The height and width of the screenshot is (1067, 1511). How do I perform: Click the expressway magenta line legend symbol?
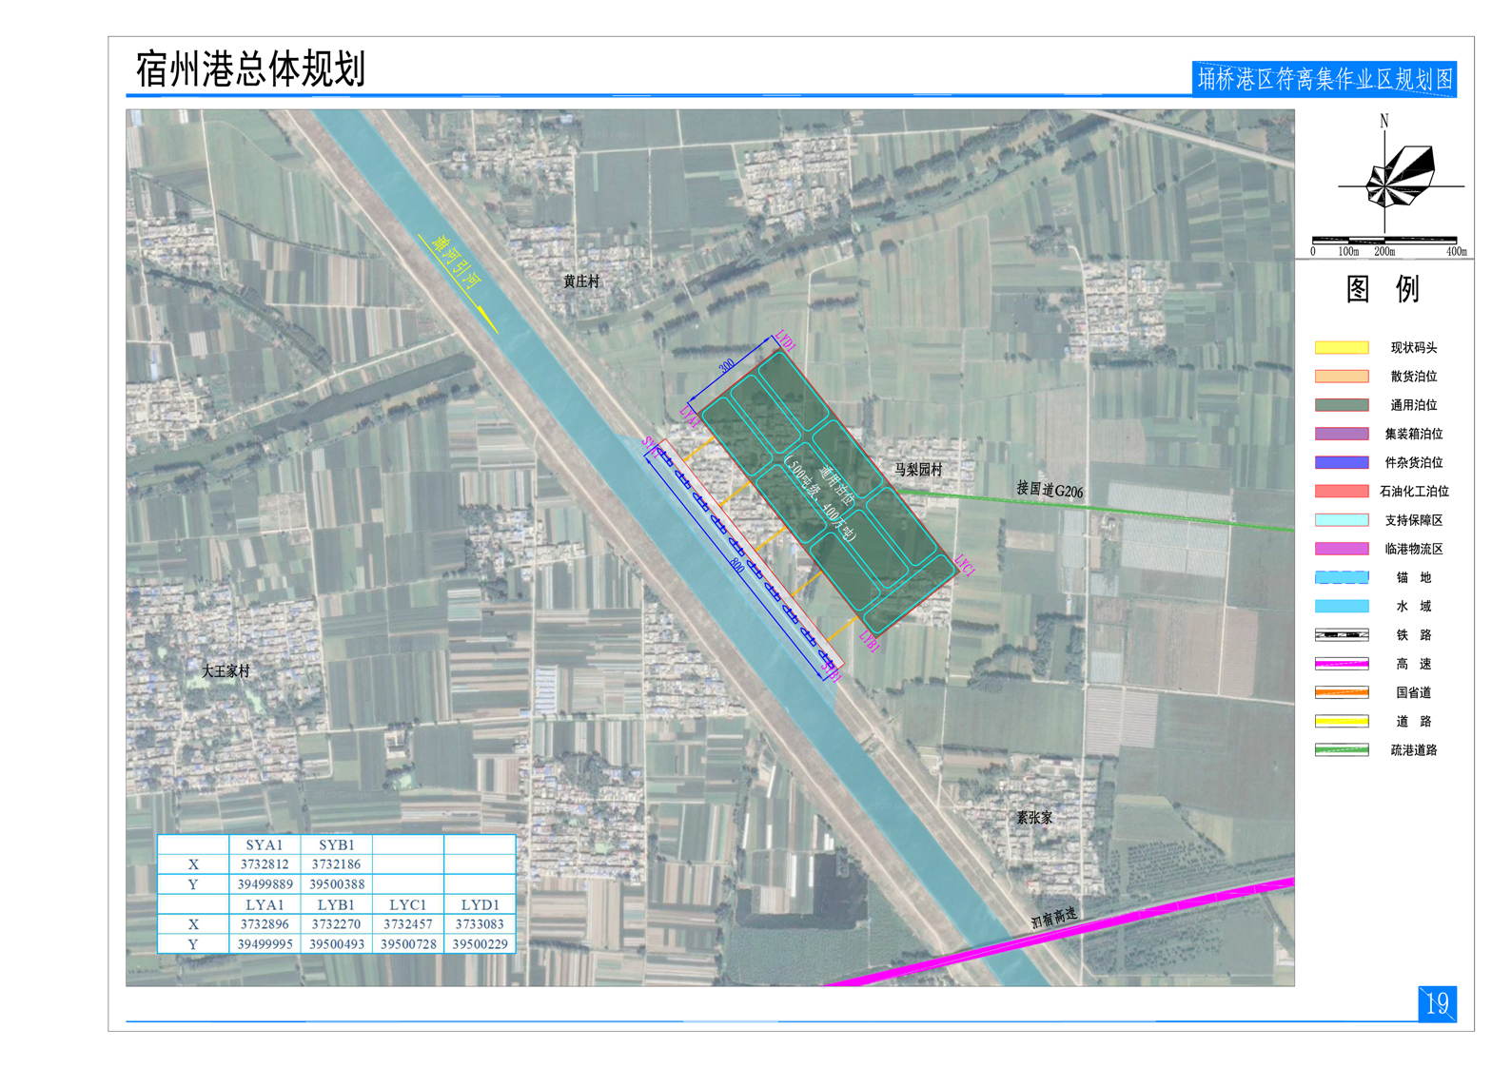[1341, 664]
